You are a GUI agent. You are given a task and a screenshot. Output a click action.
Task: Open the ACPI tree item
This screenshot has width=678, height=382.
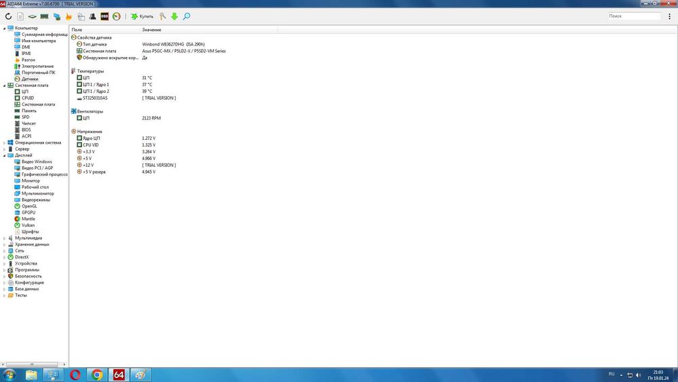[26, 136]
